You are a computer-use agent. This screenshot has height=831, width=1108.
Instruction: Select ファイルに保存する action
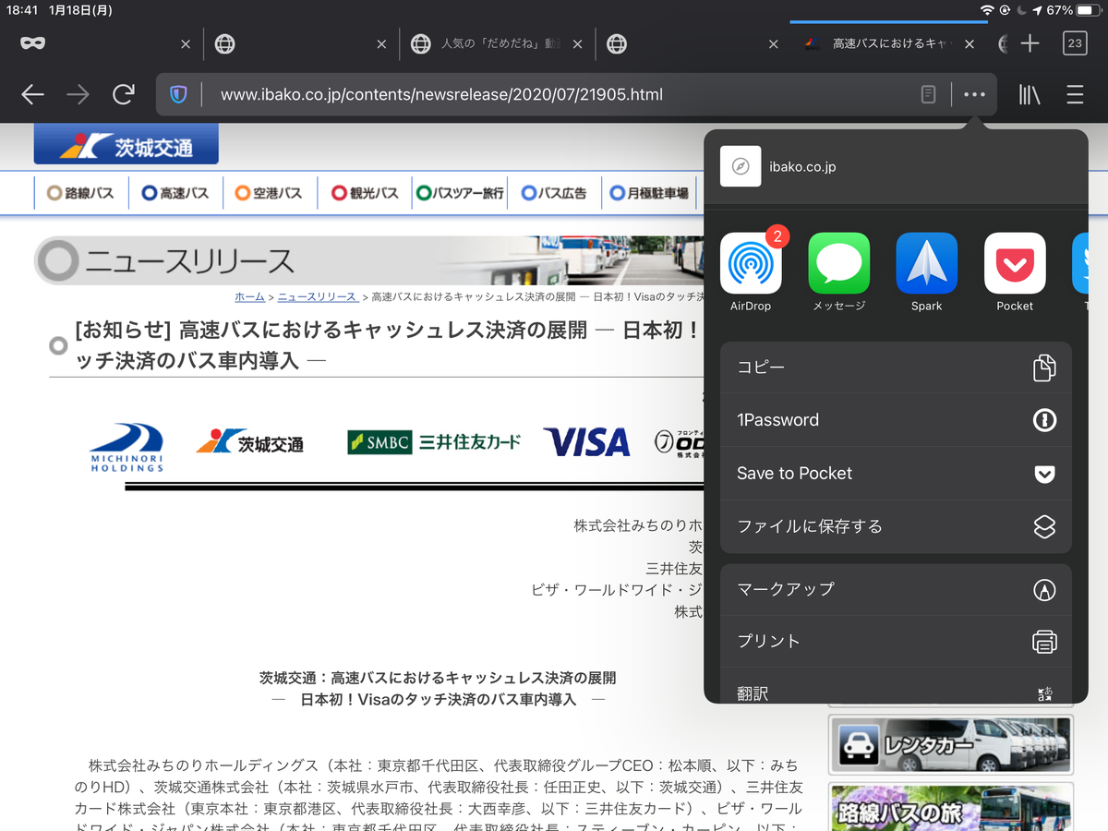point(896,527)
